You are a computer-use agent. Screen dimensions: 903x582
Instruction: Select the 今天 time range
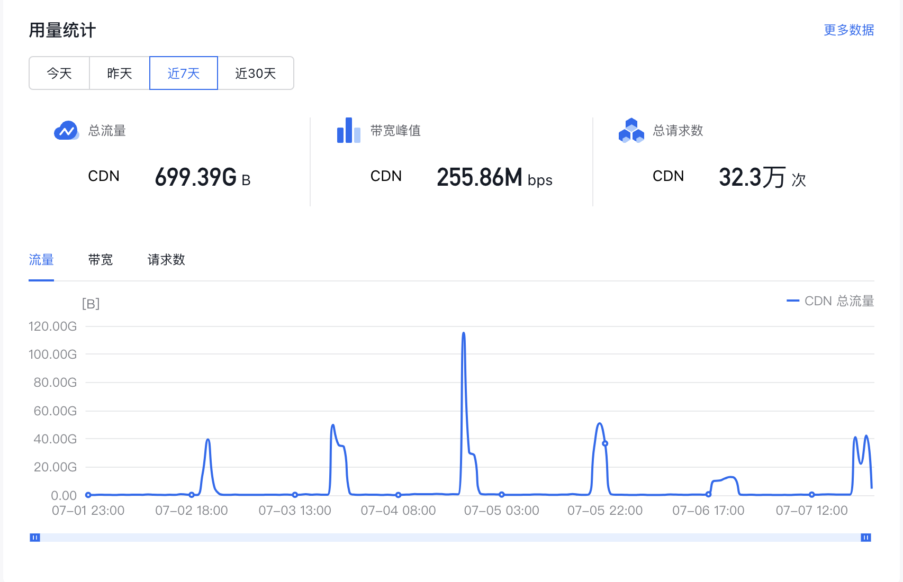point(59,73)
